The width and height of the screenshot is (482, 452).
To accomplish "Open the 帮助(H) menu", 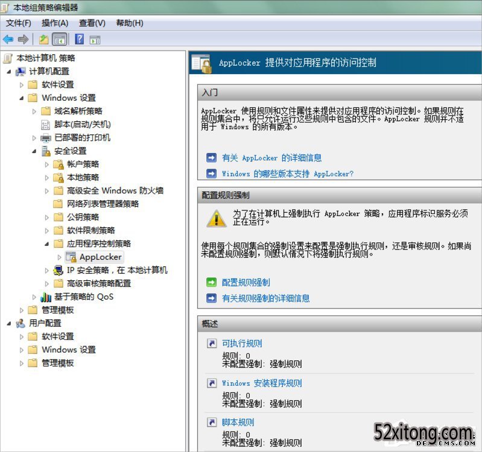I will coord(130,23).
